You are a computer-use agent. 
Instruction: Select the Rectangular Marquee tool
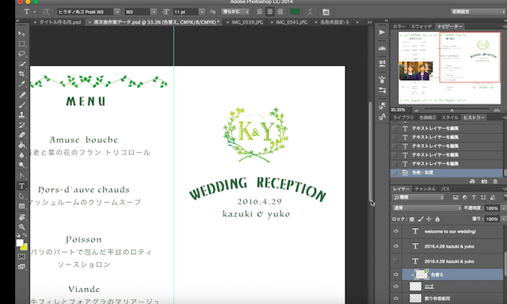pos(21,44)
